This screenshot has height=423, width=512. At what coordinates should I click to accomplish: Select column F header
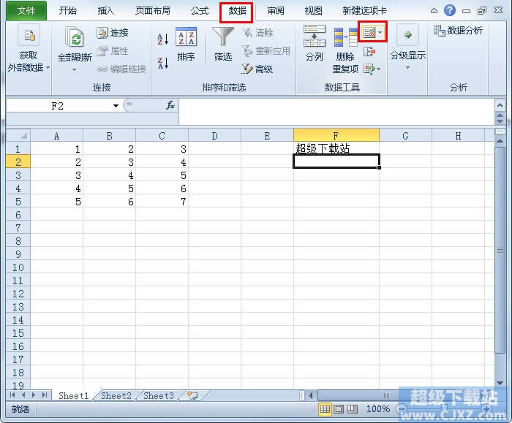[x=336, y=136]
